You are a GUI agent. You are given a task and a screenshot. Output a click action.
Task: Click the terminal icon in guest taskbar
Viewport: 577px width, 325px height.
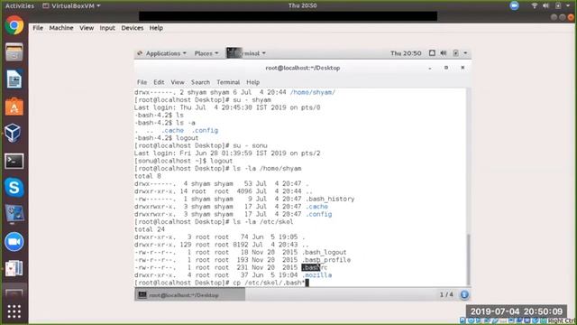pyautogui.click(x=142, y=295)
